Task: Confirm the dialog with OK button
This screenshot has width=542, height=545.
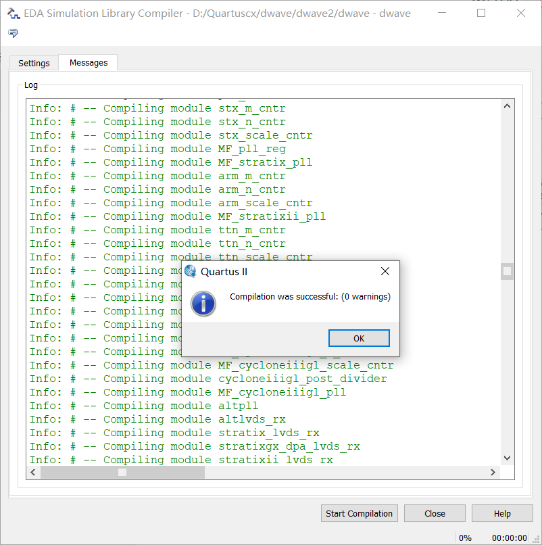Action: tap(359, 338)
